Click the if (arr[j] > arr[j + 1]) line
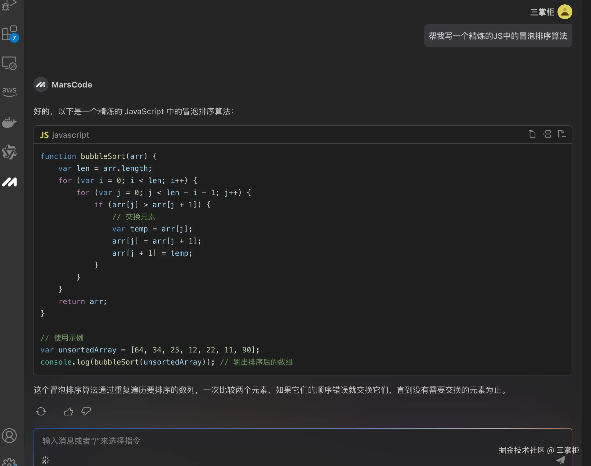The width and height of the screenshot is (591, 466). (153, 204)
